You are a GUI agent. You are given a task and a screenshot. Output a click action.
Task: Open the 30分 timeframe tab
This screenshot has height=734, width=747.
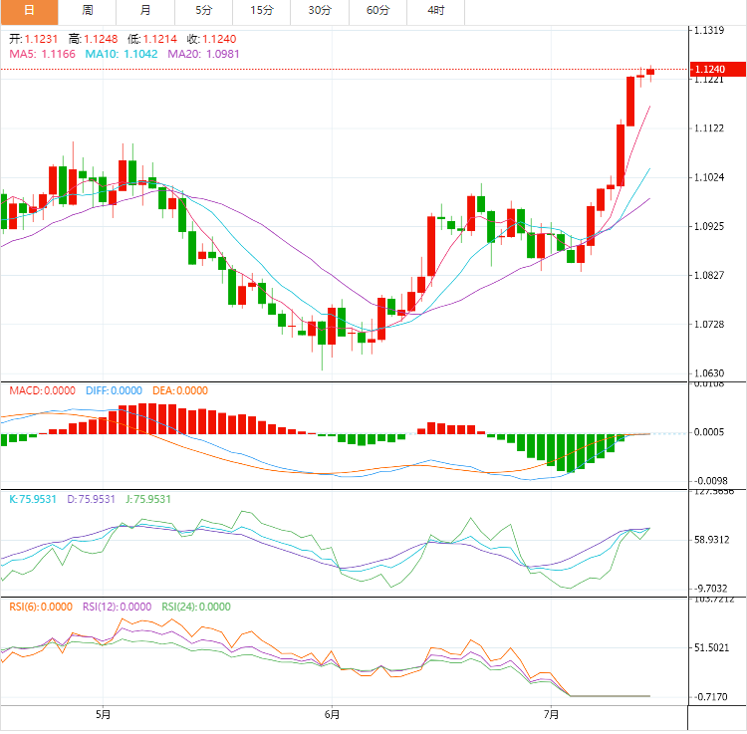point(320,11)
